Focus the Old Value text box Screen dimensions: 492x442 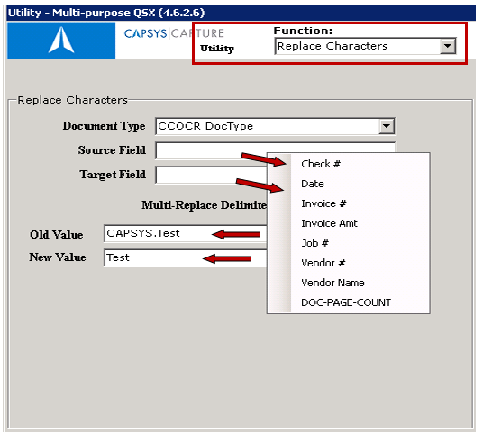[185, 233]
